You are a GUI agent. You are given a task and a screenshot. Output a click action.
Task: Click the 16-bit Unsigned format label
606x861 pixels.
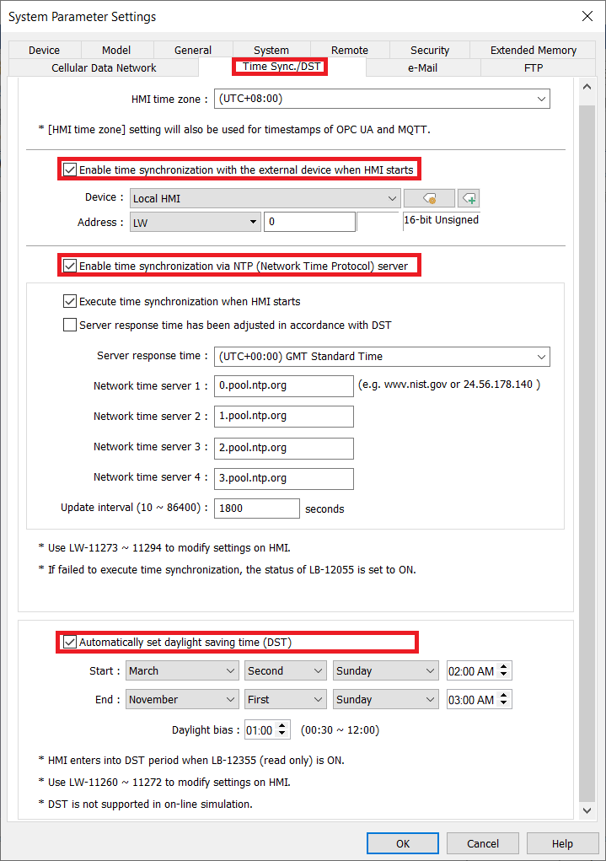(x=442, y=219)
